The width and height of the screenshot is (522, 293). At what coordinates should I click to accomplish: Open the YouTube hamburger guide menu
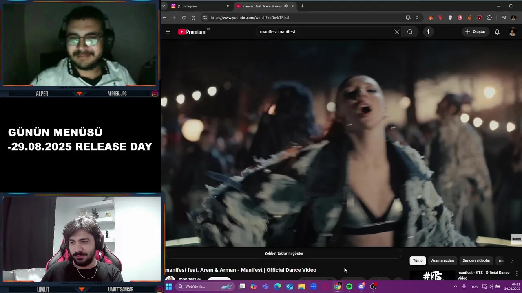(x=168, y=32)
